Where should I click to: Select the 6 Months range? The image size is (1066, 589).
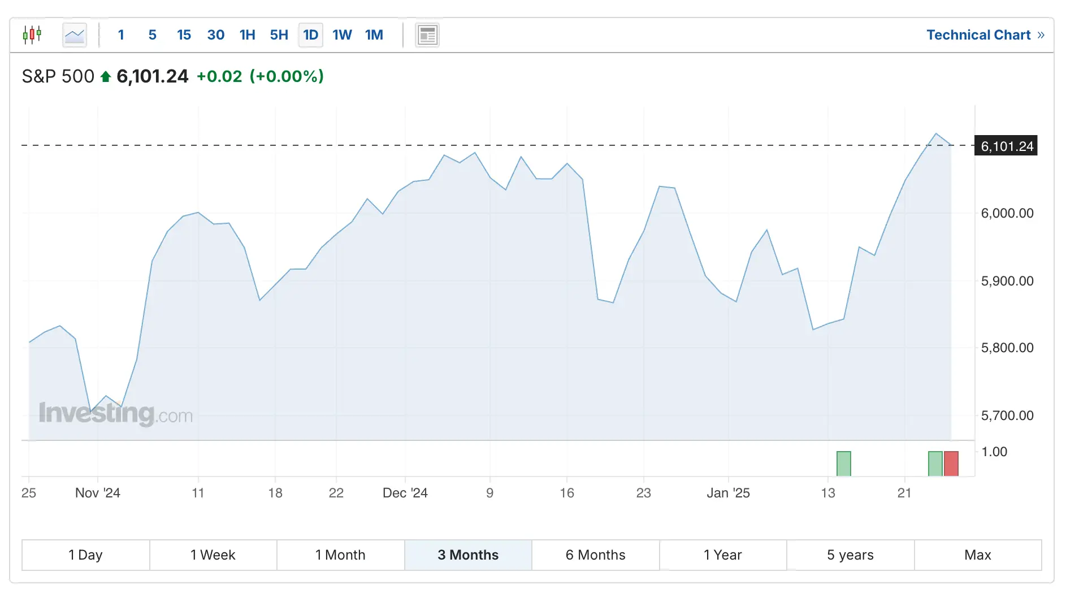pos(595,555)
